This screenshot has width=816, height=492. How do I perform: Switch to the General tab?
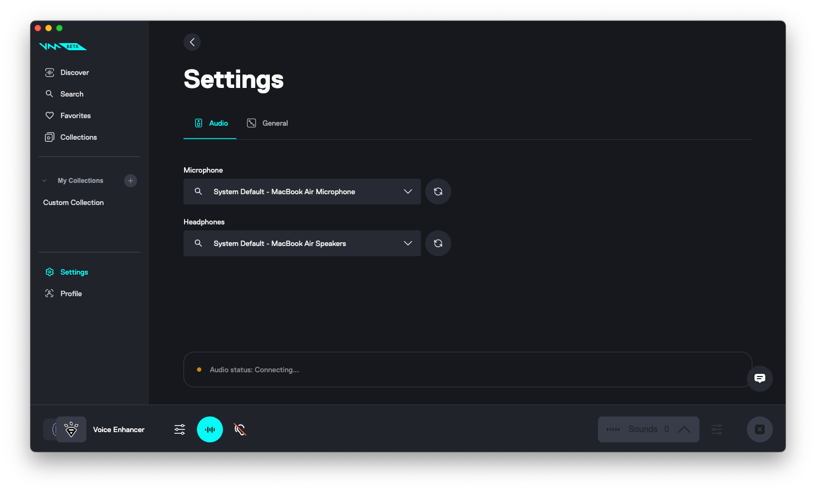pyautogui.click(x=268, y=124)
